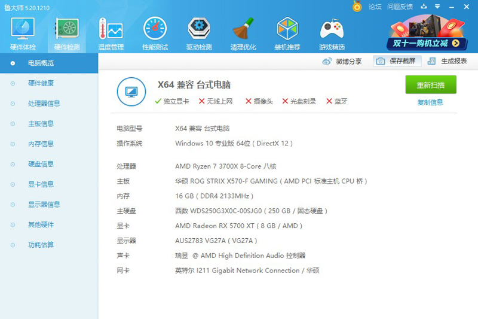Click 生成报表 generate report button
Viewport: 478px width, 319px height.
click(447, 61)
